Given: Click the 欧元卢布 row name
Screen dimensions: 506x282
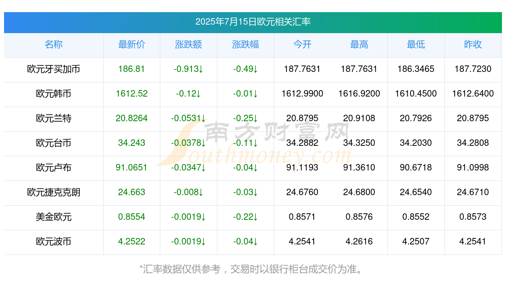Looking at the screenshot, I should (x=53, y=168).
